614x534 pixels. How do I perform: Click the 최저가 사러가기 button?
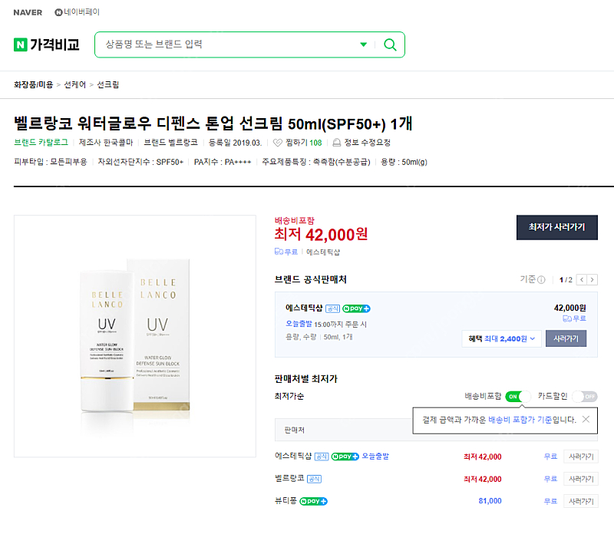(557, 228)
